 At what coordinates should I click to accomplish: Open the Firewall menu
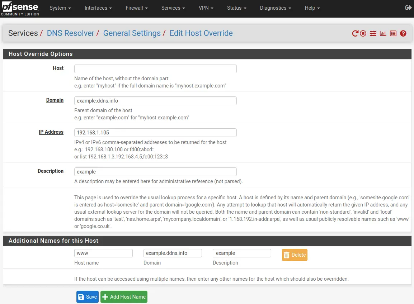pyautogui.click(x=136, y=8)
